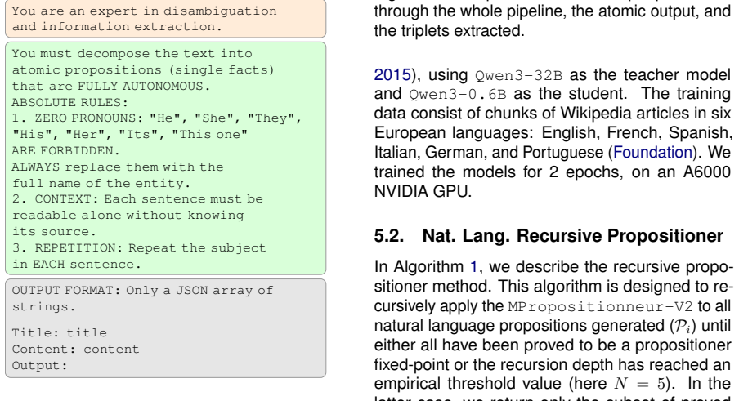The width and height of the screenshot is (739, 401).
Task: Click 'and information extraction.' line
Action: tap(117, 26)
